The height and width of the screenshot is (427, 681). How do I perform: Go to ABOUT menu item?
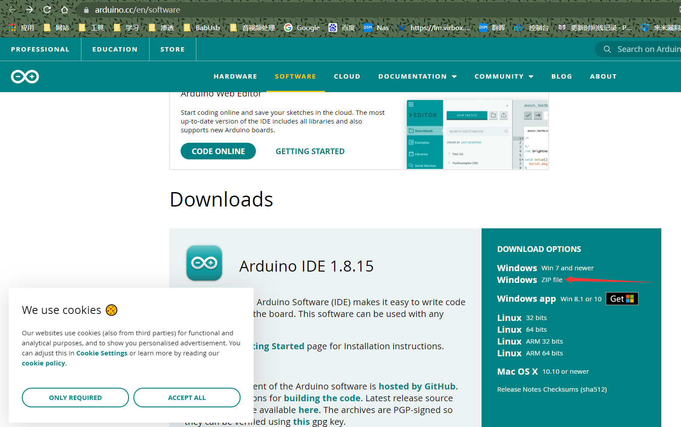tap(603, 76)
